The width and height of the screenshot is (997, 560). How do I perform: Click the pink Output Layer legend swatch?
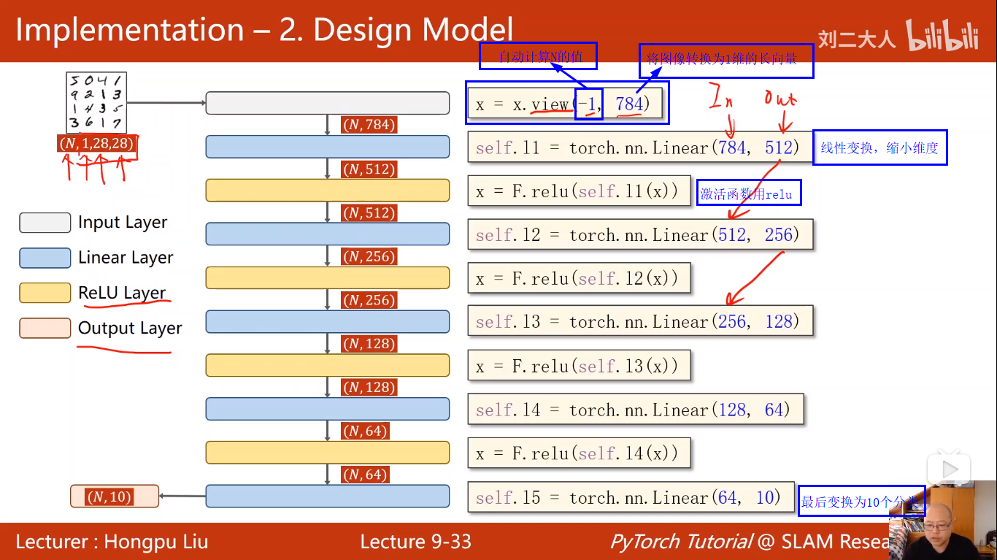pos(45,329)
